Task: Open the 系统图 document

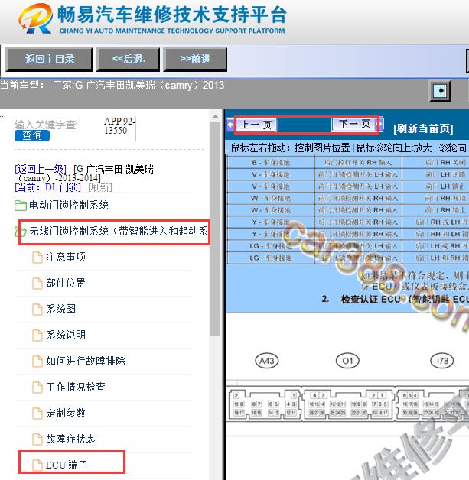Action: pyautogui.click(x=61, y=309)
